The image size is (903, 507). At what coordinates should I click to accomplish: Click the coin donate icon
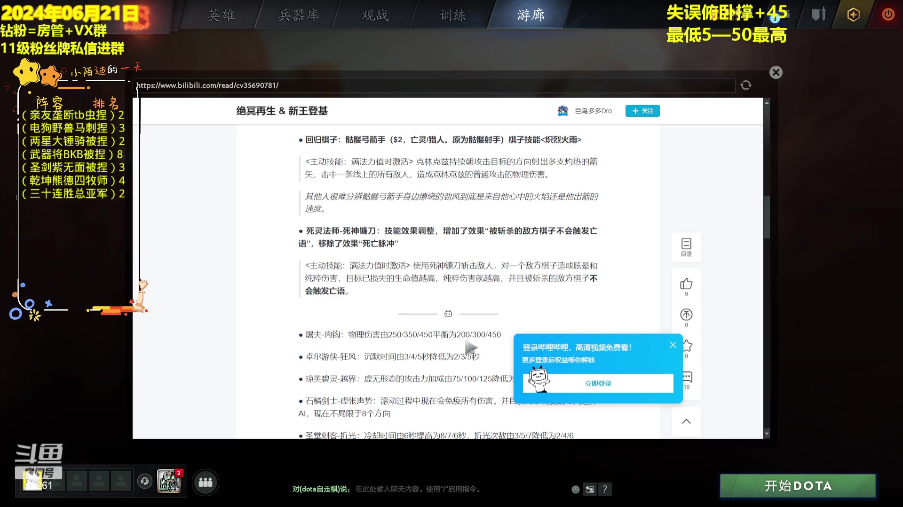(686, 315)
